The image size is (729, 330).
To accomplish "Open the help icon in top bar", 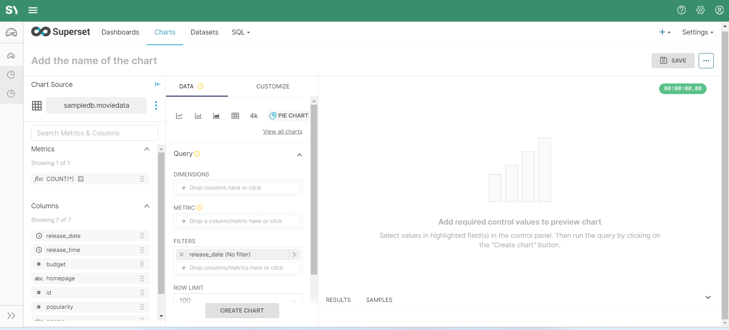I will point(682,10).
